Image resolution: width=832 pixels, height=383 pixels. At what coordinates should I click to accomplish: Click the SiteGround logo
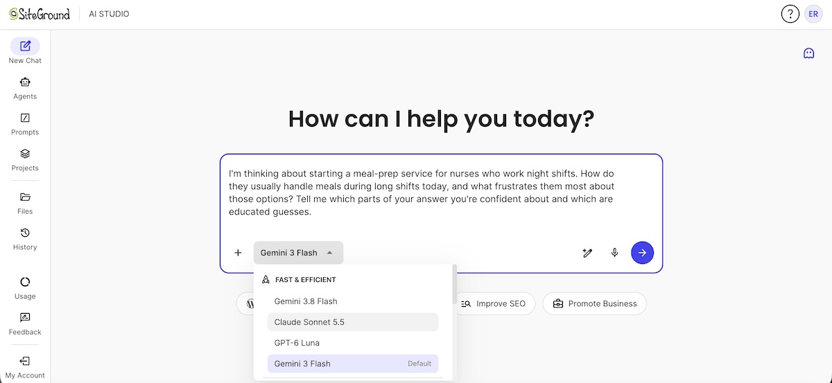(x=40, y=14)
